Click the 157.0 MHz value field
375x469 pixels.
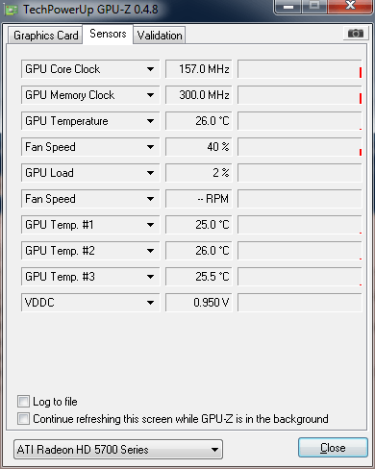click(199, 69)
